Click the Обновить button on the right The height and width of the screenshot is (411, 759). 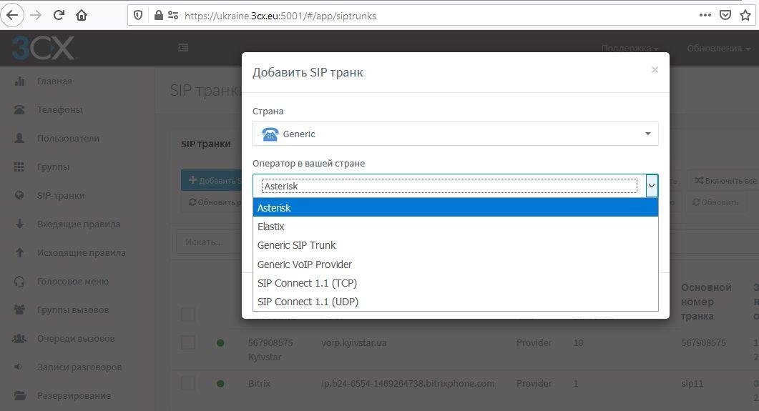click(715, 202)
